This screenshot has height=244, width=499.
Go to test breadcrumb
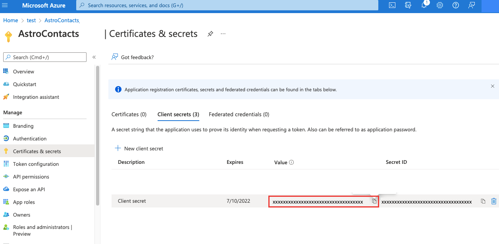click(x=31, y=20)
